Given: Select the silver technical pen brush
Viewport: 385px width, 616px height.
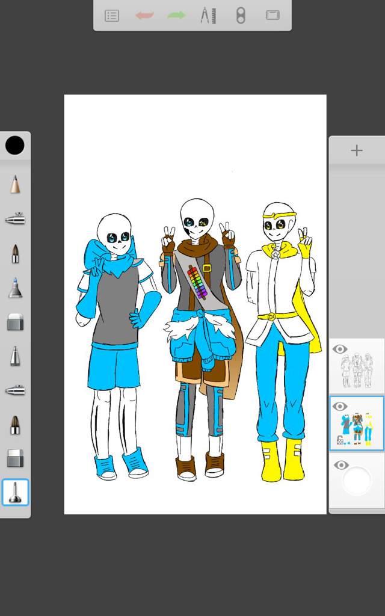Looking at the screenshot, I should click(x=15, y=356).
